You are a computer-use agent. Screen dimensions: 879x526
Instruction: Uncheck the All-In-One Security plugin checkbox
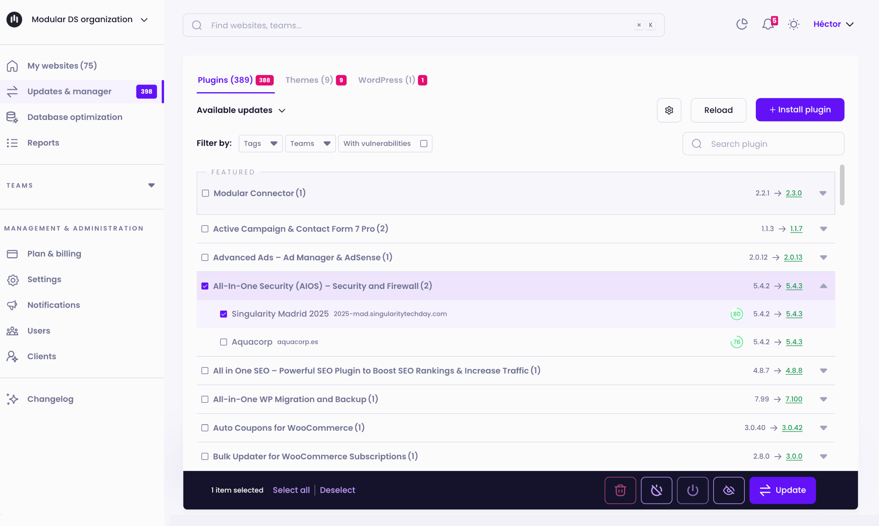(205, 286)
